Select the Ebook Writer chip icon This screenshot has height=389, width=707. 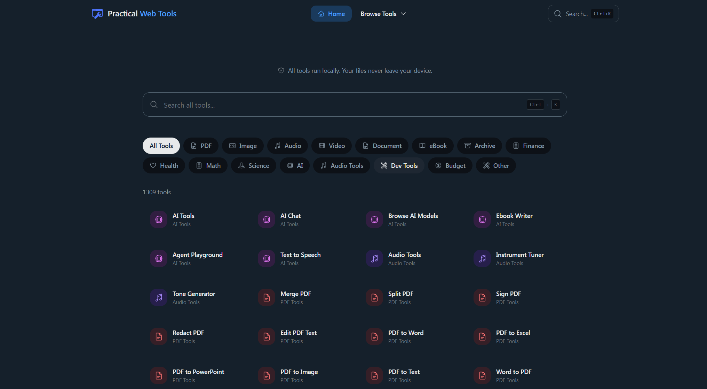482,219
